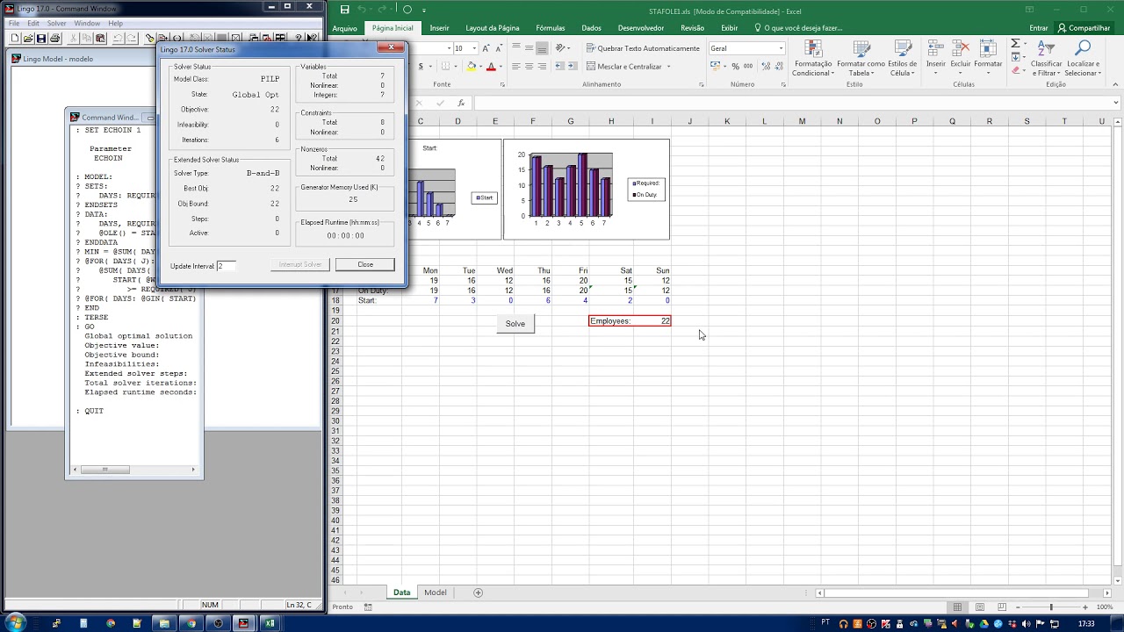Image resolution: width=1124 pixels, height=632 pixels.
Task: Increase font size with large A icon
Action: [485, 48]
